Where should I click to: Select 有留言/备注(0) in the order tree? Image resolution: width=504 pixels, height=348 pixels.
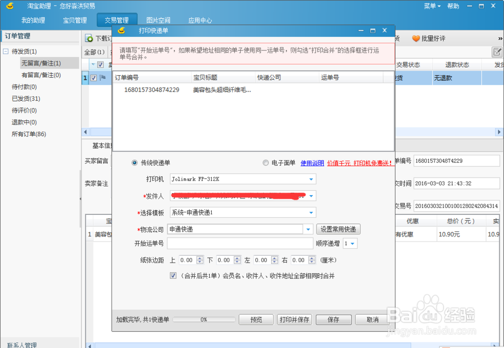coord(41,75)
